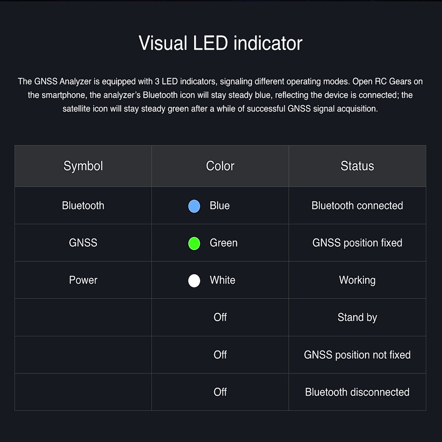The height and width of the screenshot is (442, 442).
Task: Select the Color column header
Action: coord(220,166)
